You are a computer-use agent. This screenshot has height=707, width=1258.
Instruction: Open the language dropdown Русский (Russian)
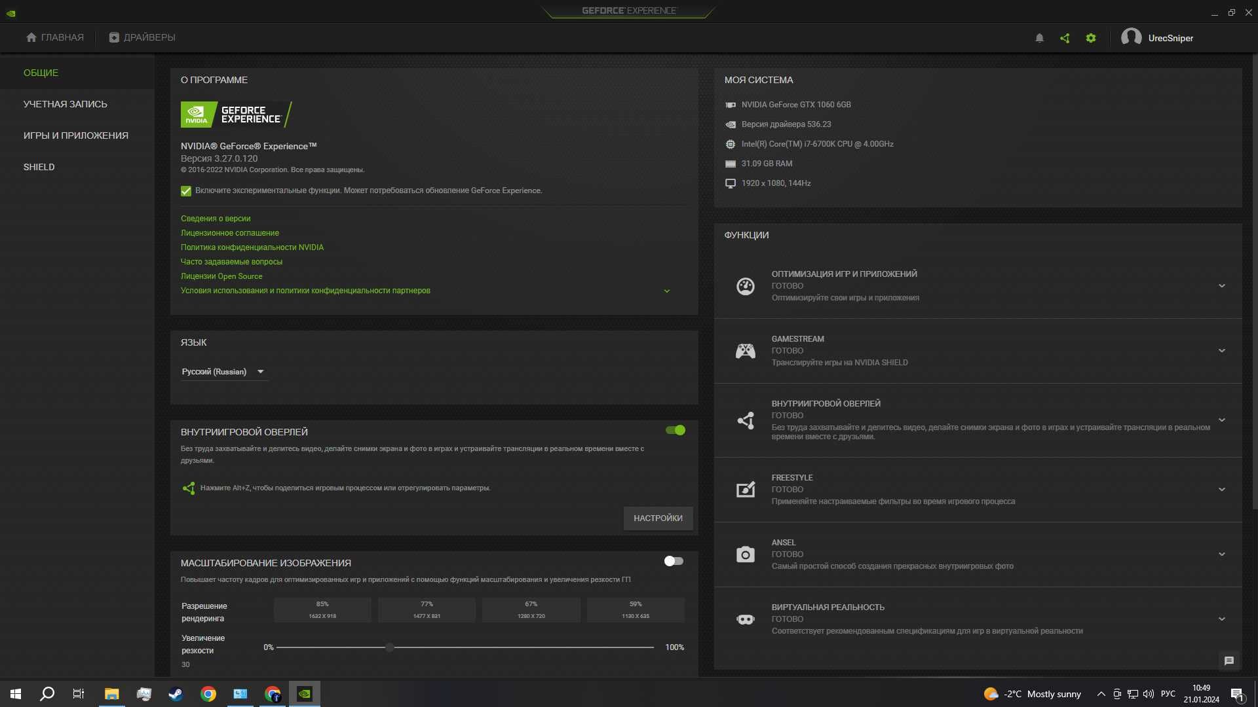click(223, 372)
